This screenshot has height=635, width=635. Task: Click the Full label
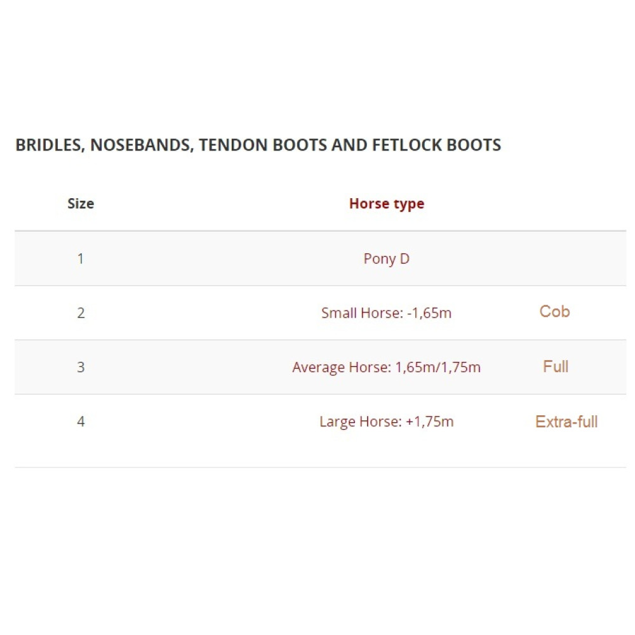point(556,366)
